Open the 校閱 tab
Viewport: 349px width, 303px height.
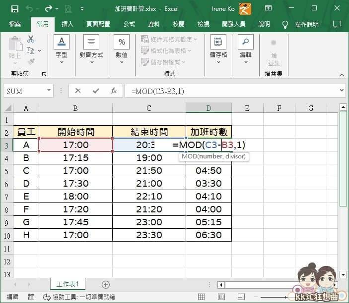click(x=179, y=24)
